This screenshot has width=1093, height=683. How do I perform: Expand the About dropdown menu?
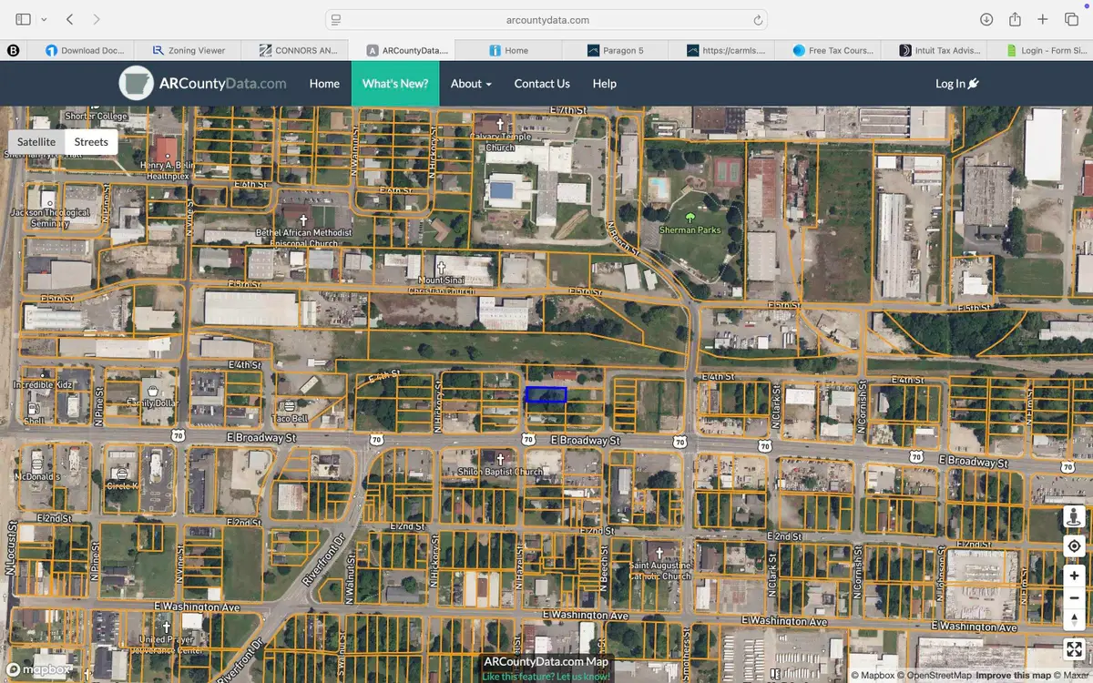[471, 83]
